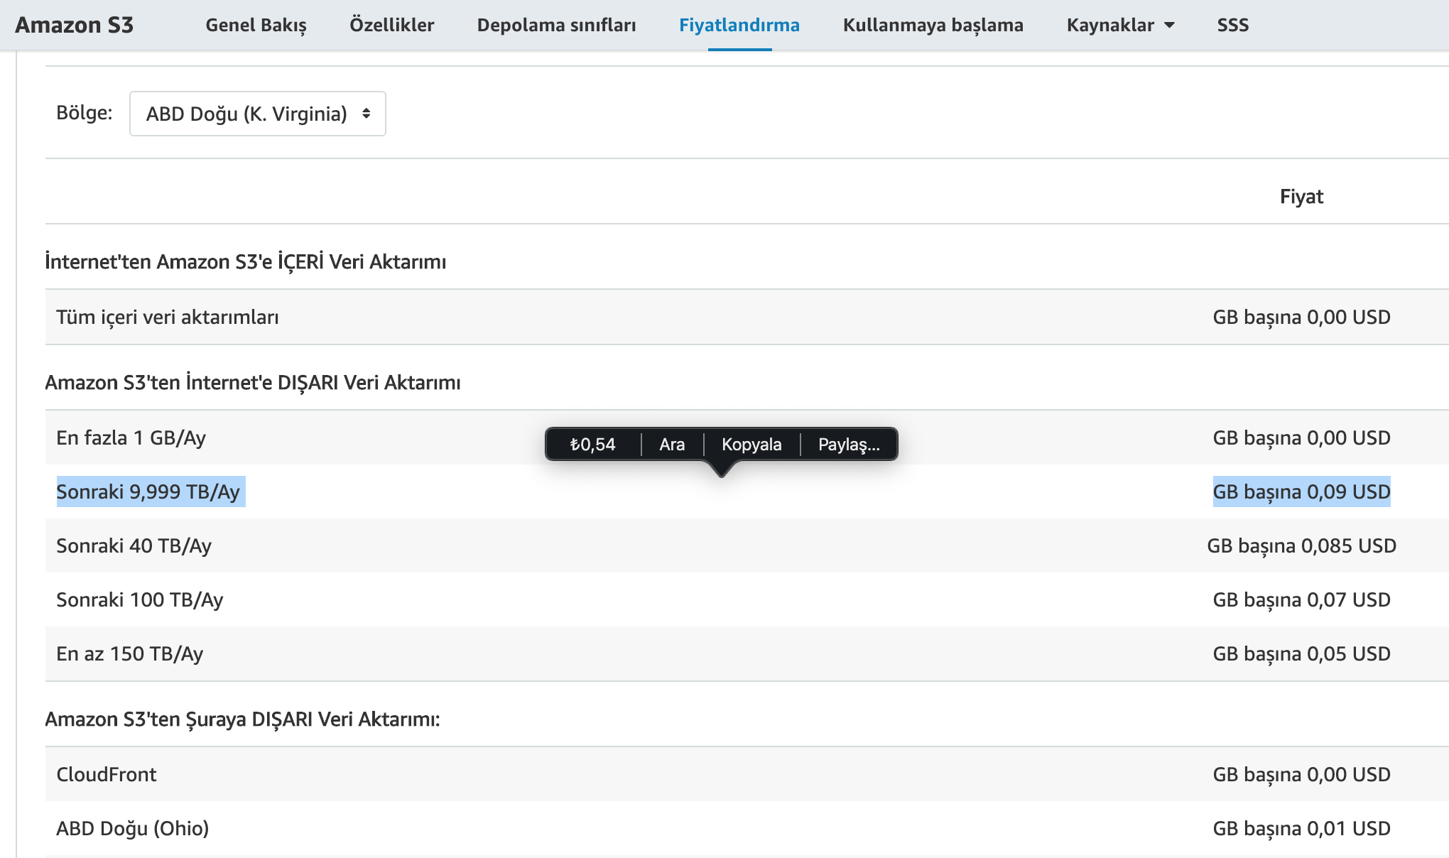Click the En fazla 1 GB/Ay row price
The width and height of the screenshot is (1449, 858).
1301,438
